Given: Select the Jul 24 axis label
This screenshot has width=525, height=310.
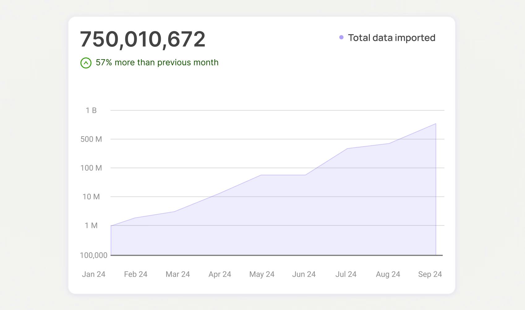Looking at the screenshot, I should point(346,274).
